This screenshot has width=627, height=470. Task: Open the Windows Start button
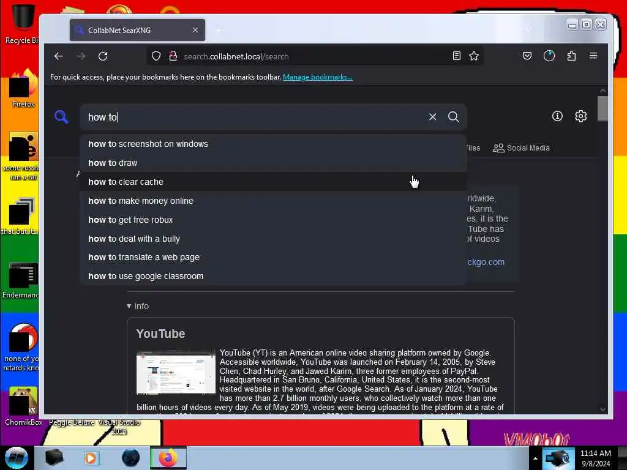(16, 458)
